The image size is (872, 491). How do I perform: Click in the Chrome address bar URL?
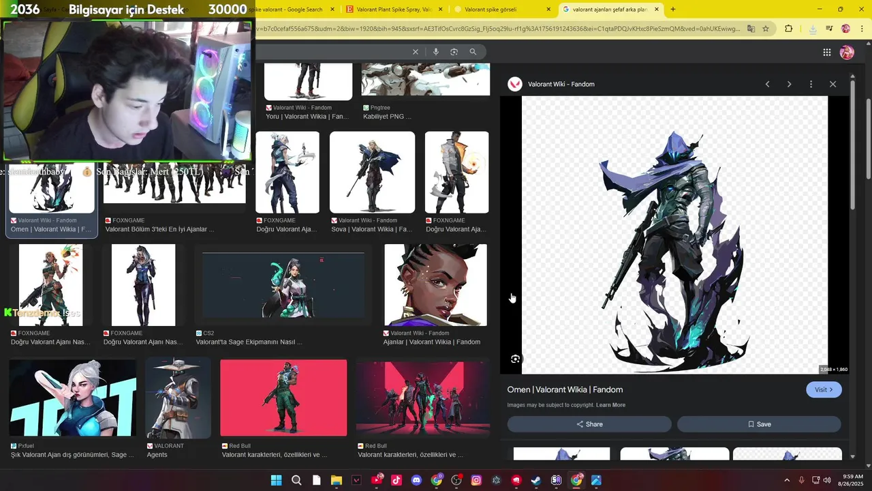tap(497, 29)
